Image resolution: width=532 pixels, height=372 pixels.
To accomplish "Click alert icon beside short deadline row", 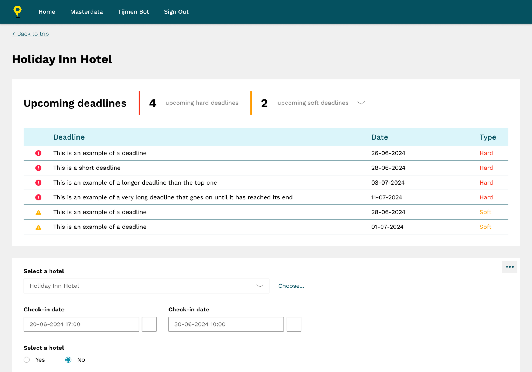I will coord(38,168).
